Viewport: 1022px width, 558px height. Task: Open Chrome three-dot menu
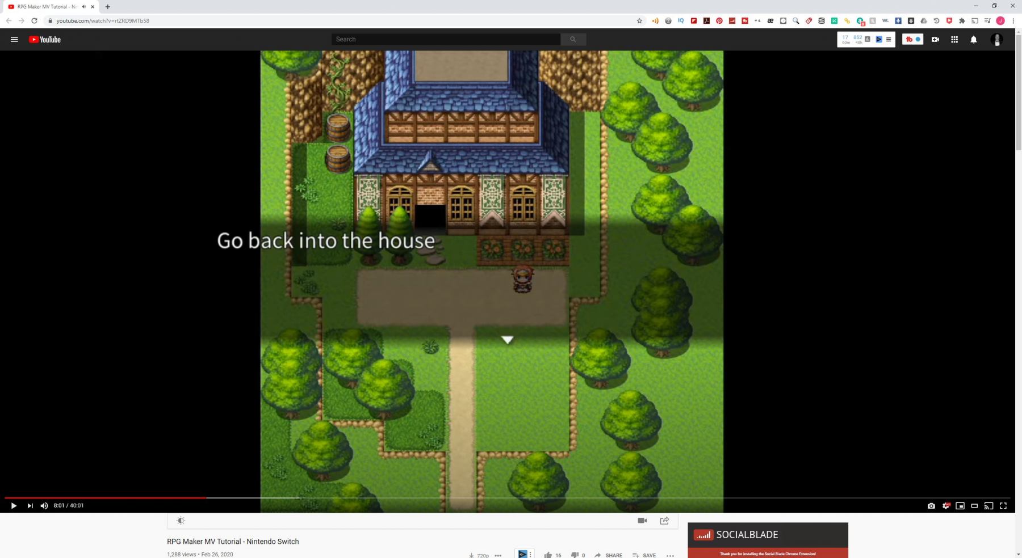(1013, 21)
